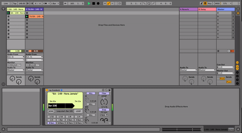Viewport: 242px width, 133px height.
Task: Toggle the LO band KILL switch
Action: coord(91,115)
